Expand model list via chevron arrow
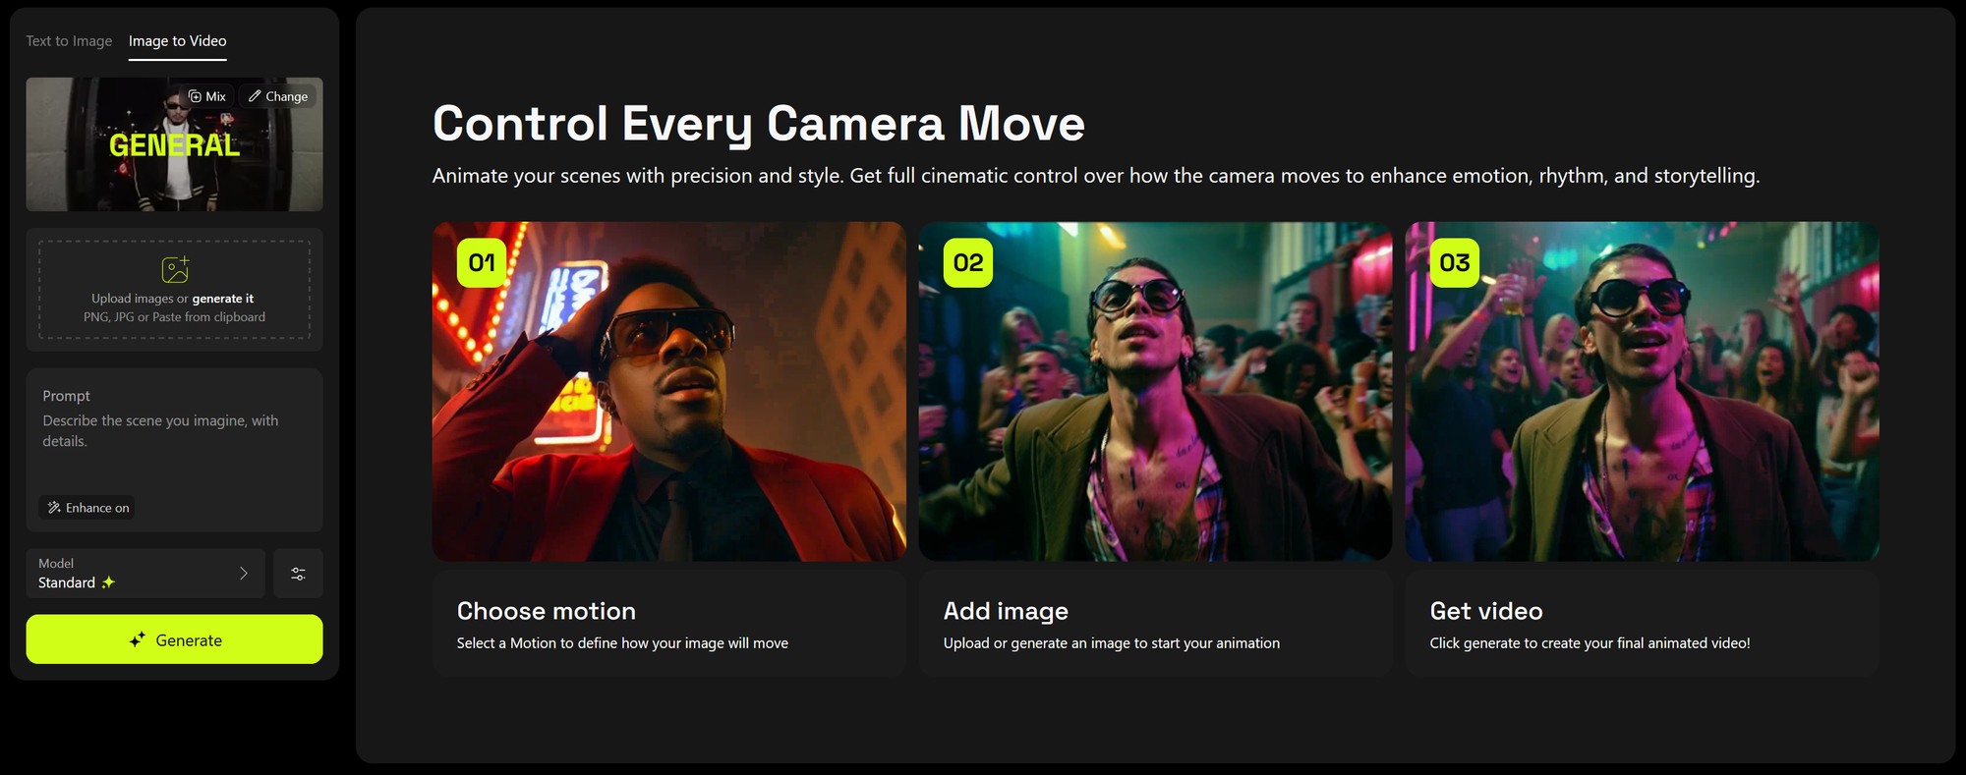Image resolution: width=1966 pixels, height=775 pixels. click(244, 574)
